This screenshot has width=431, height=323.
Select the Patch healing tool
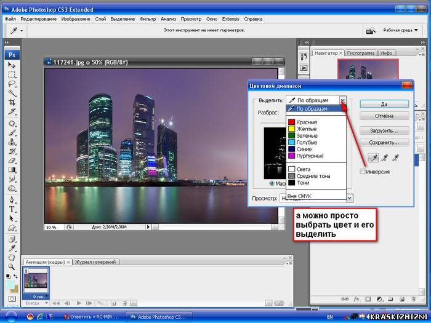pos(12,124)
